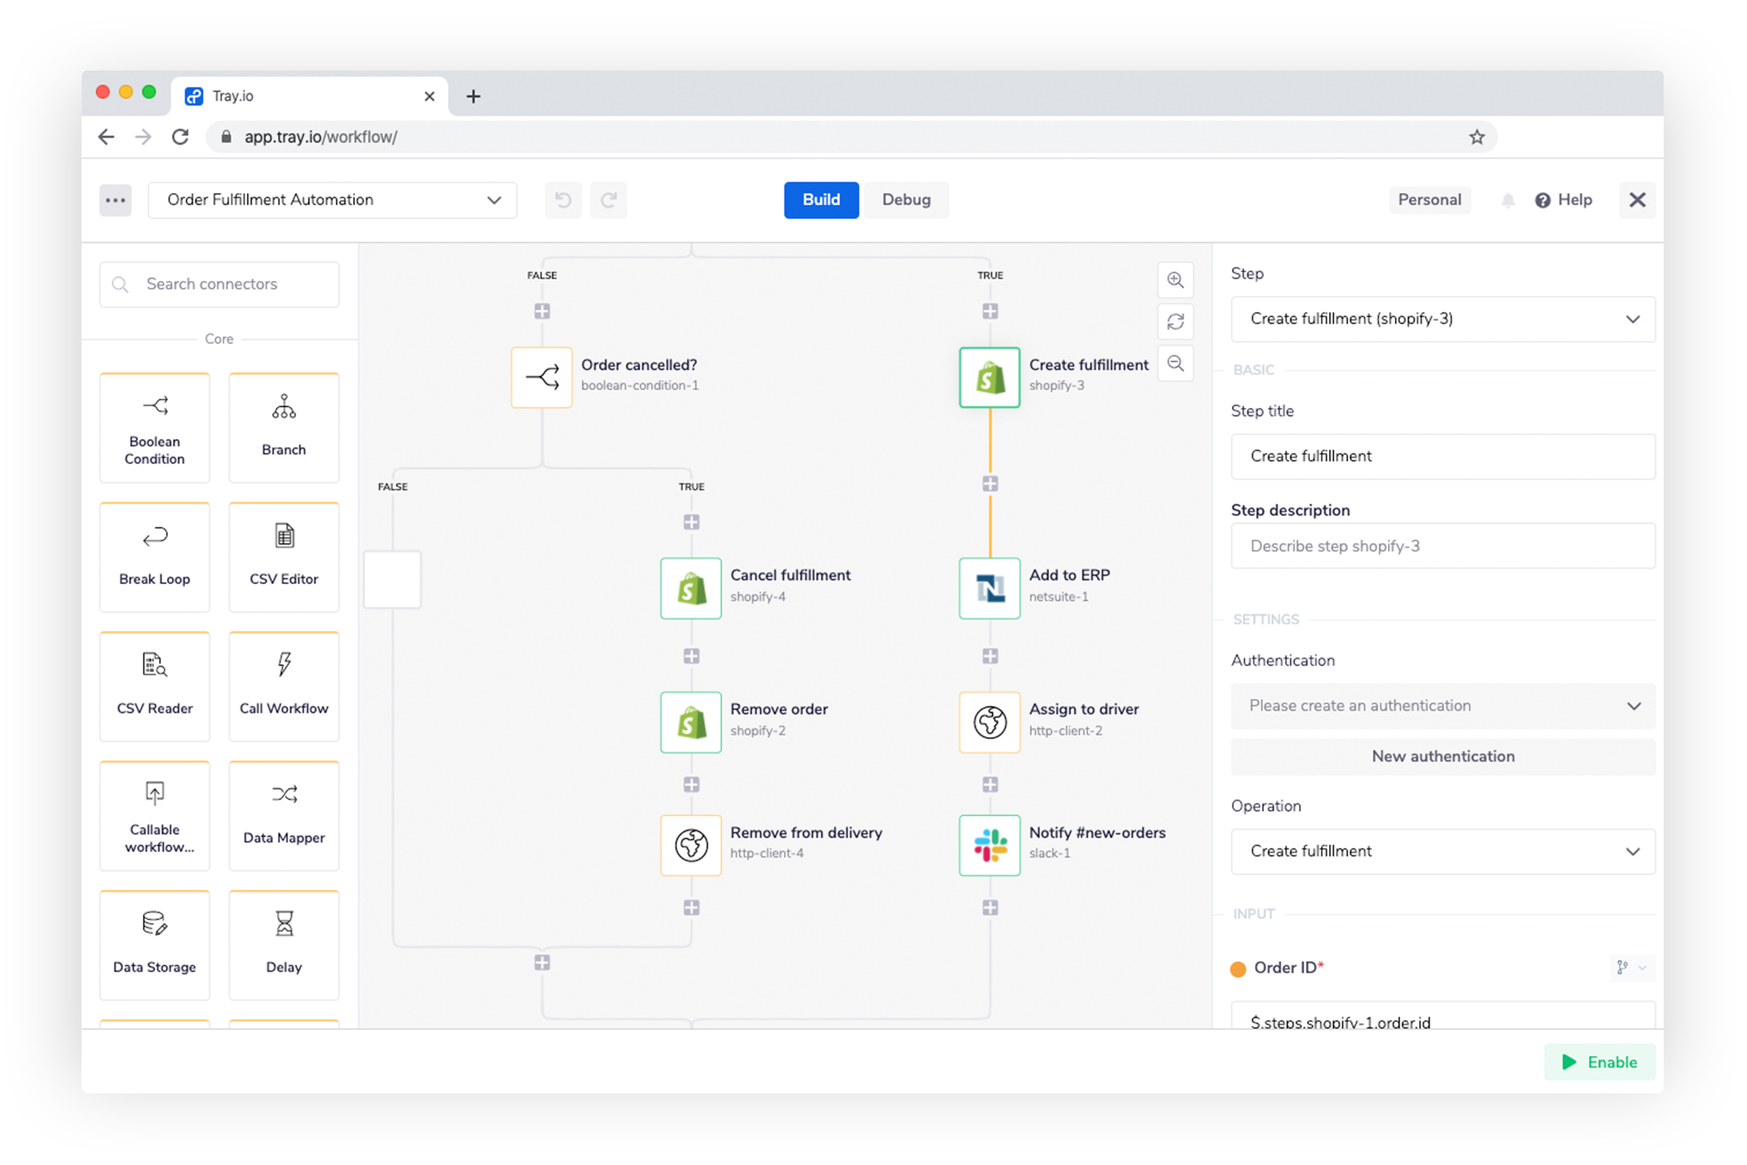Viewport: 1747px width, 1165px height.
Task: Click the Add to ERP NetSuite node
Action: click(x=991, y=585)
